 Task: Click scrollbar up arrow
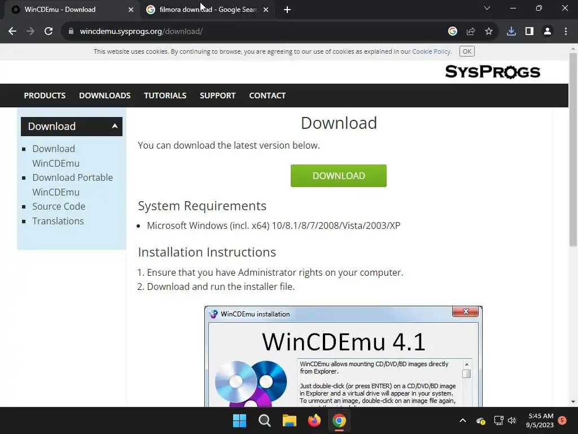[573, 49]
